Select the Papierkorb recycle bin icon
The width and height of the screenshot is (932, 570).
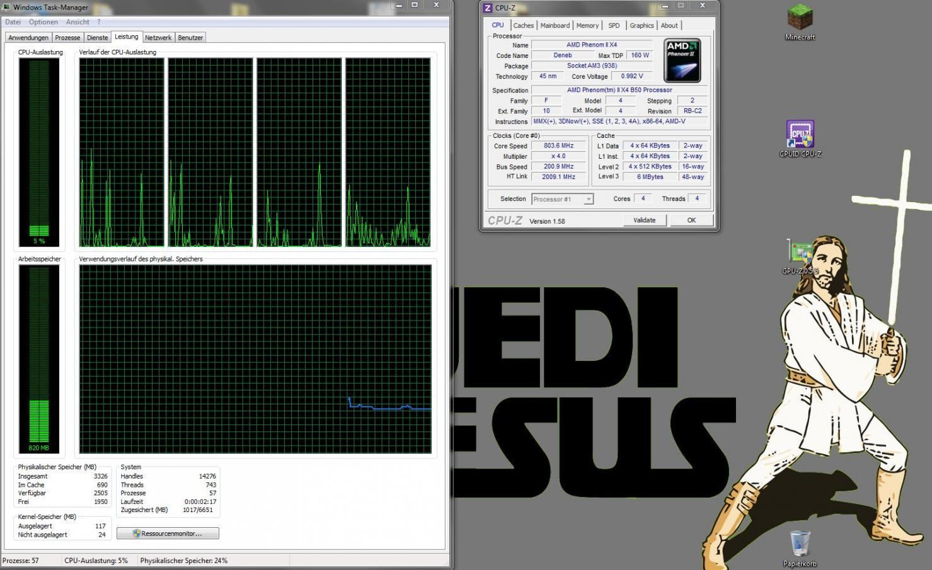click(x=800, y=549)
